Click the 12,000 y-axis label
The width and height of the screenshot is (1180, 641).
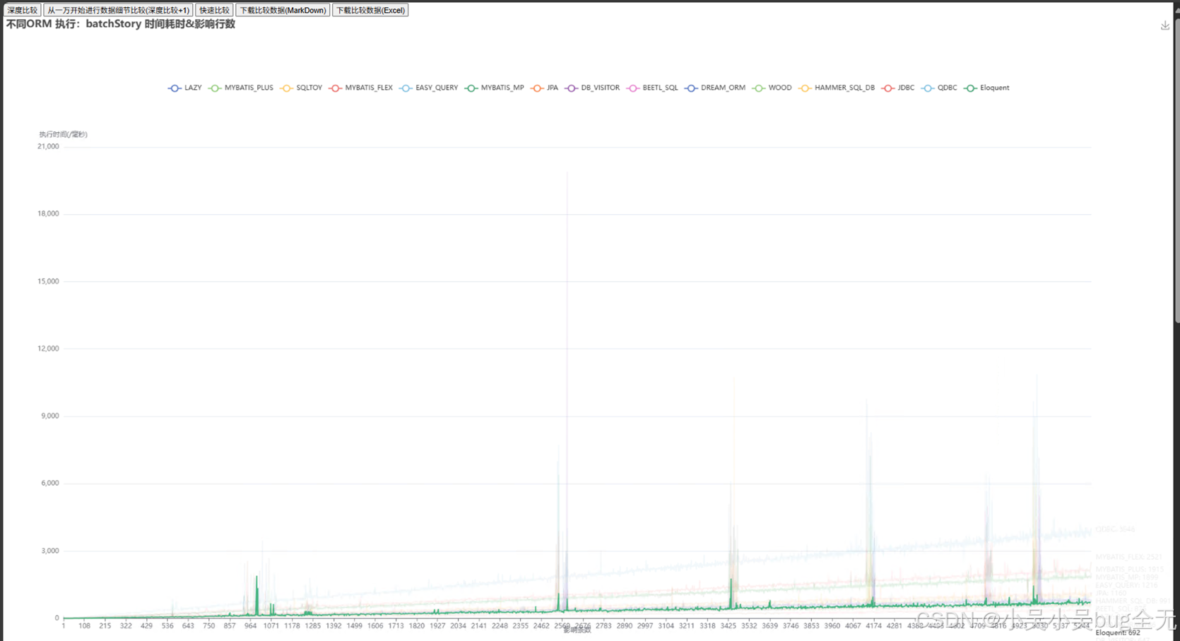[x=48, y=348]
